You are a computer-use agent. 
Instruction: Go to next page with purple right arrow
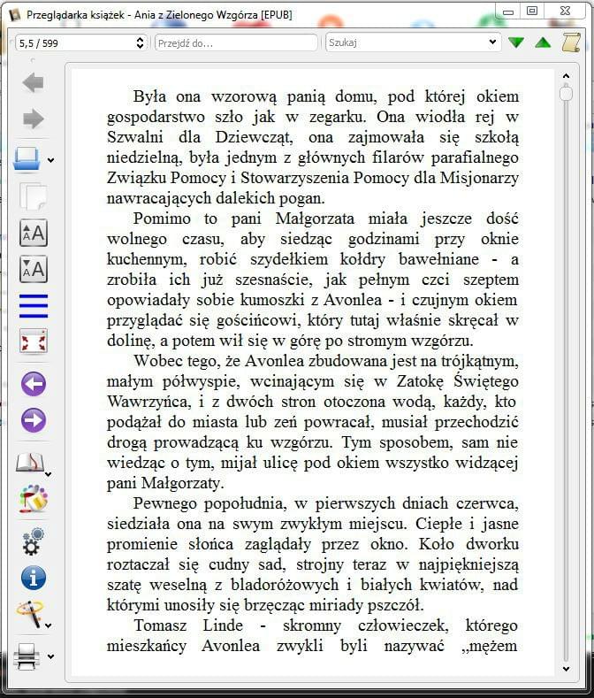coord(33,420)
